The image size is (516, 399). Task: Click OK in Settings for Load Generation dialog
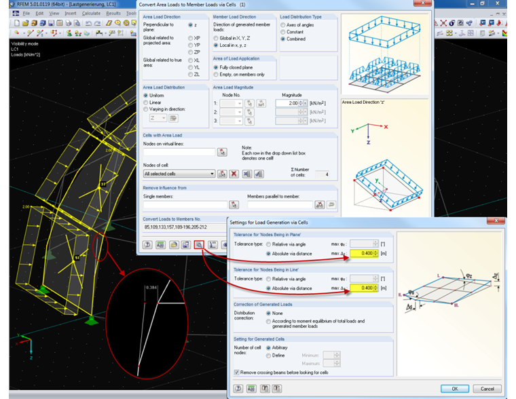pyautogui.click(x=455, y=389)
